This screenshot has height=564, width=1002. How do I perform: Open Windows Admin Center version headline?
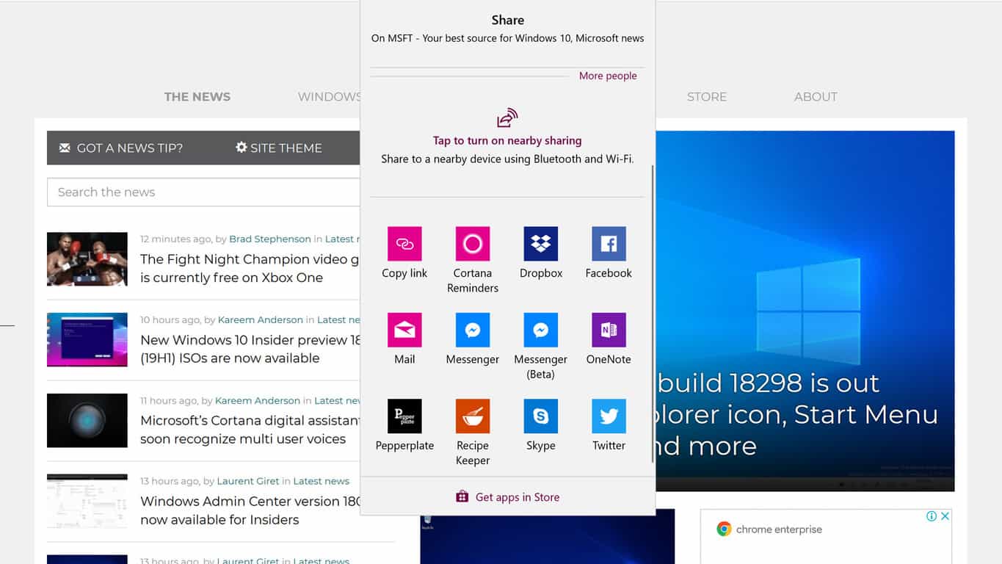[250, 510]
